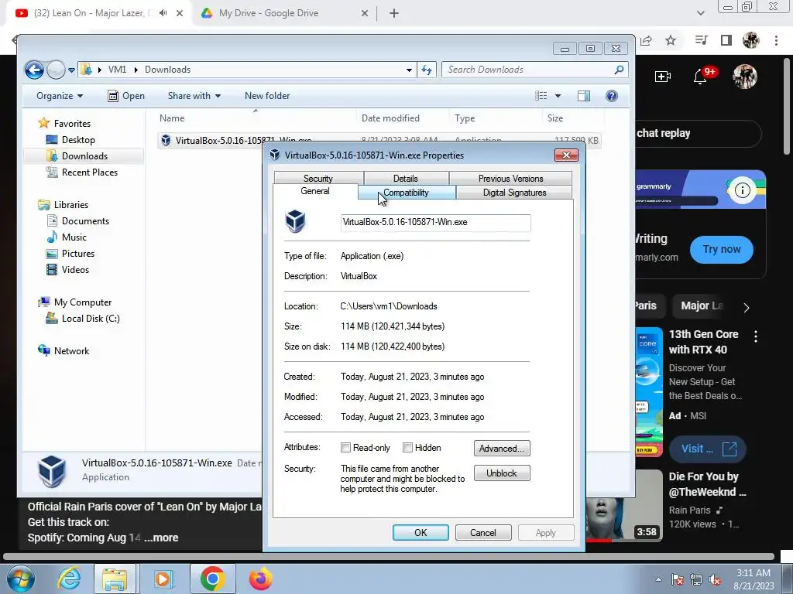Toggle the Chrome side panel icon
Image resolution: width=793 pixels, height=594 pixels.
[x=726, y=40]
